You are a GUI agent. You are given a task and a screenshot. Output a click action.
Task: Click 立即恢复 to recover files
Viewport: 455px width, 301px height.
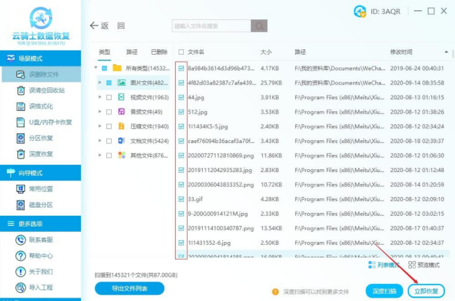click(426, 291)
